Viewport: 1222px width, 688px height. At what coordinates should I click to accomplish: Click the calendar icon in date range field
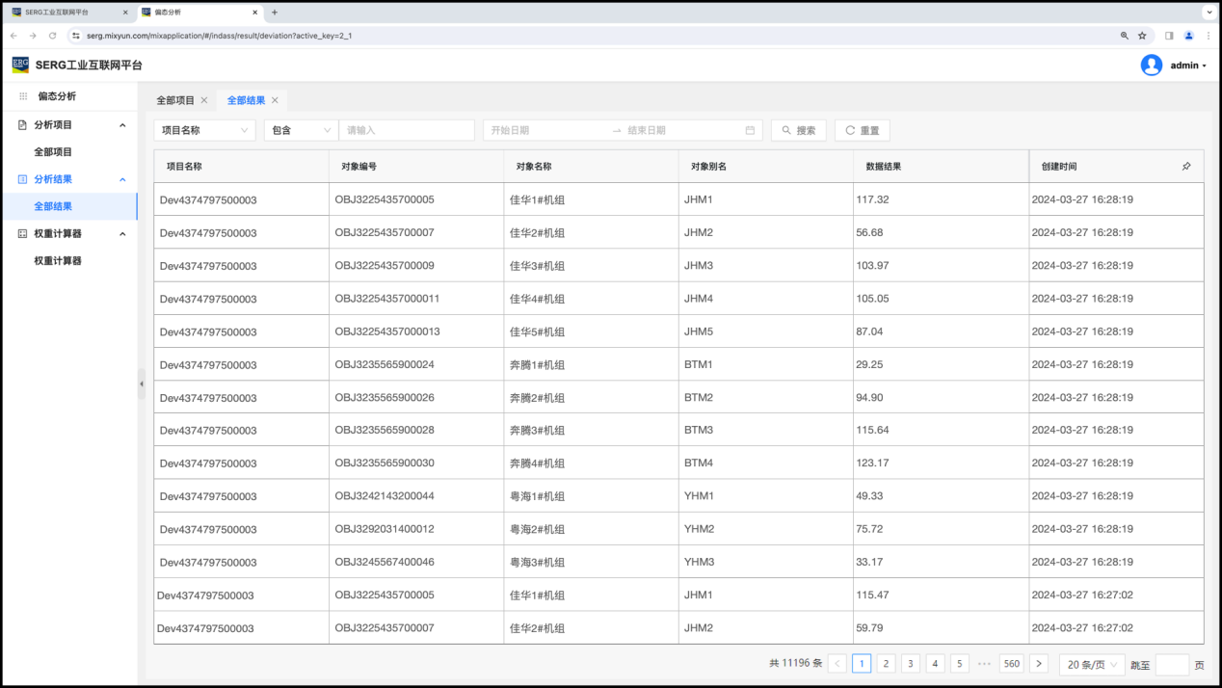pos(750,130)
